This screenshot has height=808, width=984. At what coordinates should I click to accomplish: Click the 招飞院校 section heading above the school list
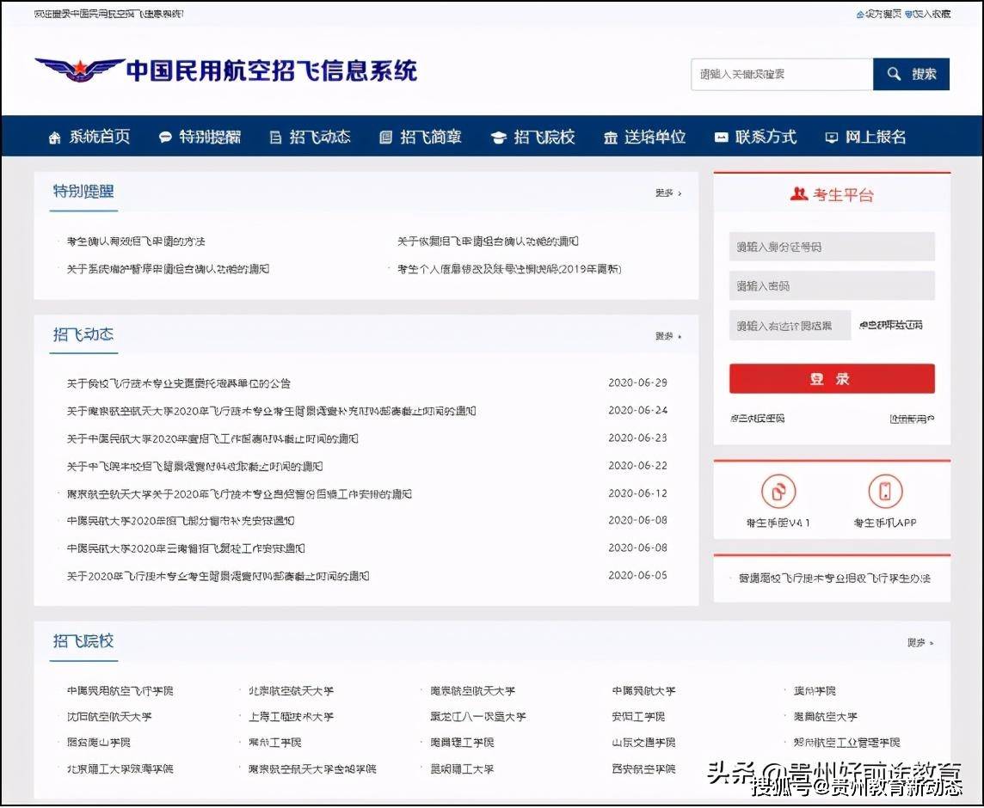coord(83,641)
